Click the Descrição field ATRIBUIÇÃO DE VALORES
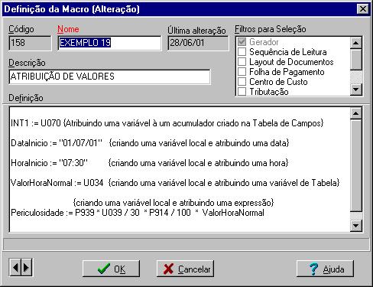This screenshot has width=373, height=287. (109, 77)
